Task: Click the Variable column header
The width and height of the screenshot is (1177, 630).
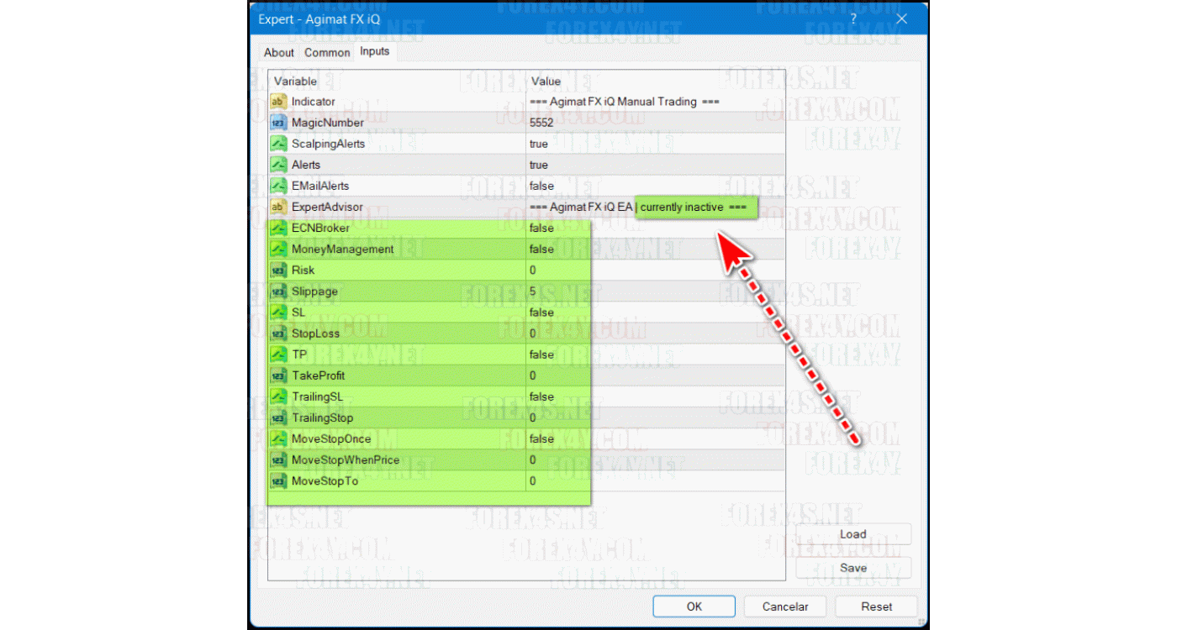Action: (x=296, y=81)
